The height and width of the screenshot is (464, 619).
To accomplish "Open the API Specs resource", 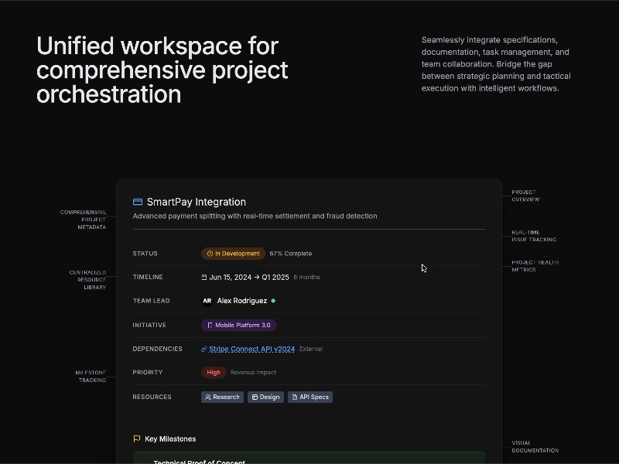I will click(310, 397).
